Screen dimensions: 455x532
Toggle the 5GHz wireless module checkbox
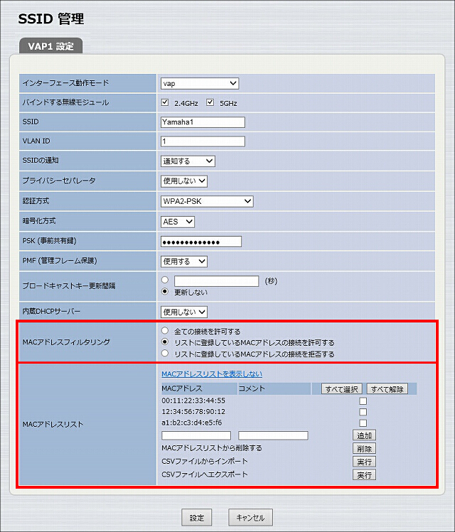coord(210,102)
